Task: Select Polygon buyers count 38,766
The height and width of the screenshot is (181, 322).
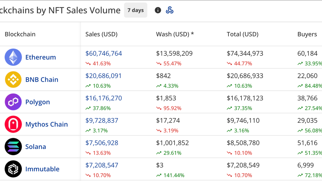Action: click(x=308, y=98)
